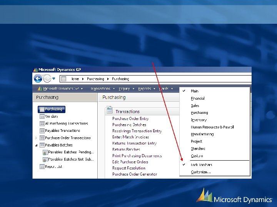Viewport: 277px width, 207px height.
Task: Open Purchase Order Entry
Action: 130,118
